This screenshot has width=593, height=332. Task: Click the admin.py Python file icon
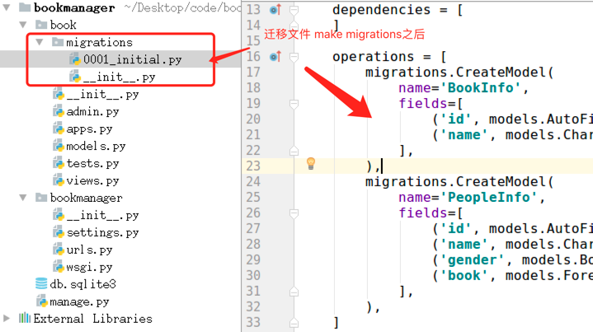[59, 111]
